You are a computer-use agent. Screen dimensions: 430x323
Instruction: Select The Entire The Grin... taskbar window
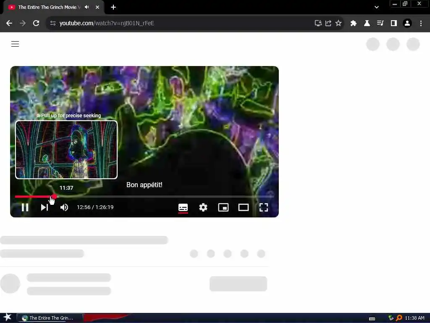click(50, 318)
